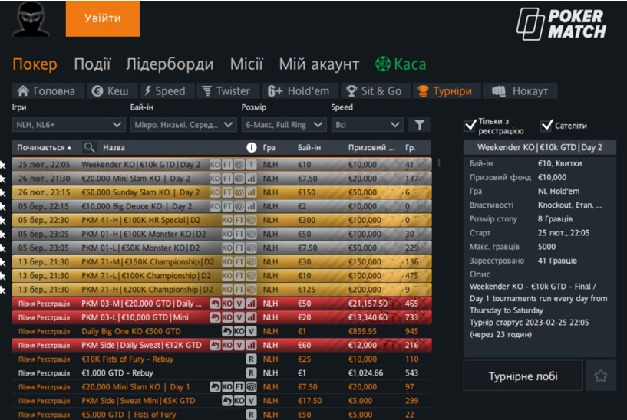This screenshot has width=627, height=420.
Task: Click the search magnifier icon in table header
Action: coord(90,147)
